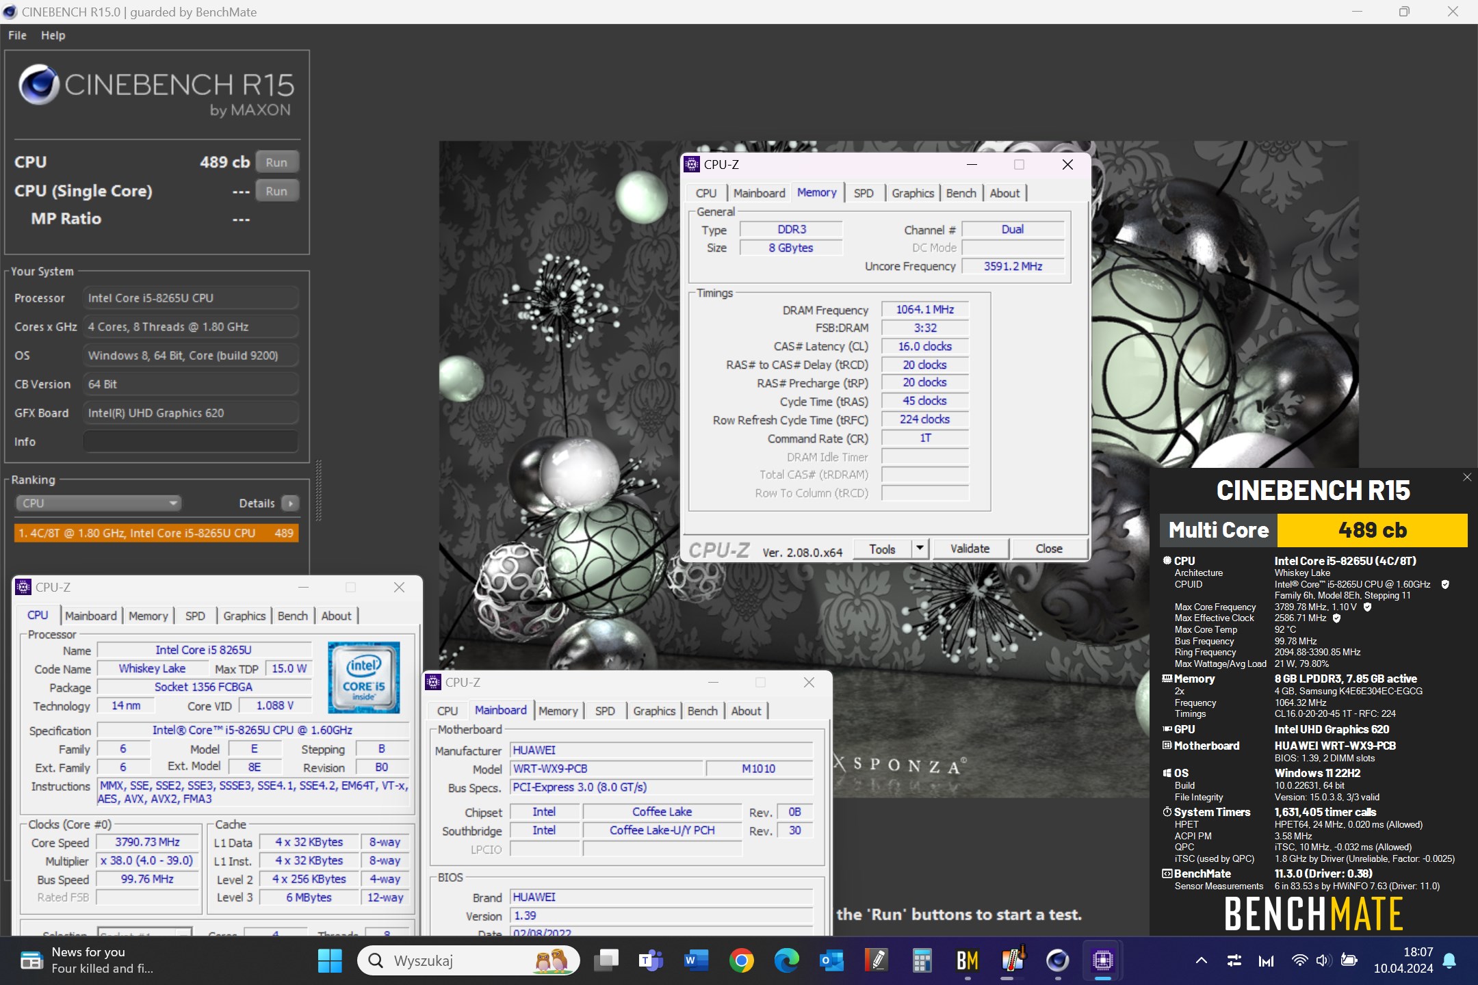This screenshot has width=1478, height=985.
Task: Close the BenchMate Cinebench R15 overlay panel
Action: click(x=1467, y=477)
